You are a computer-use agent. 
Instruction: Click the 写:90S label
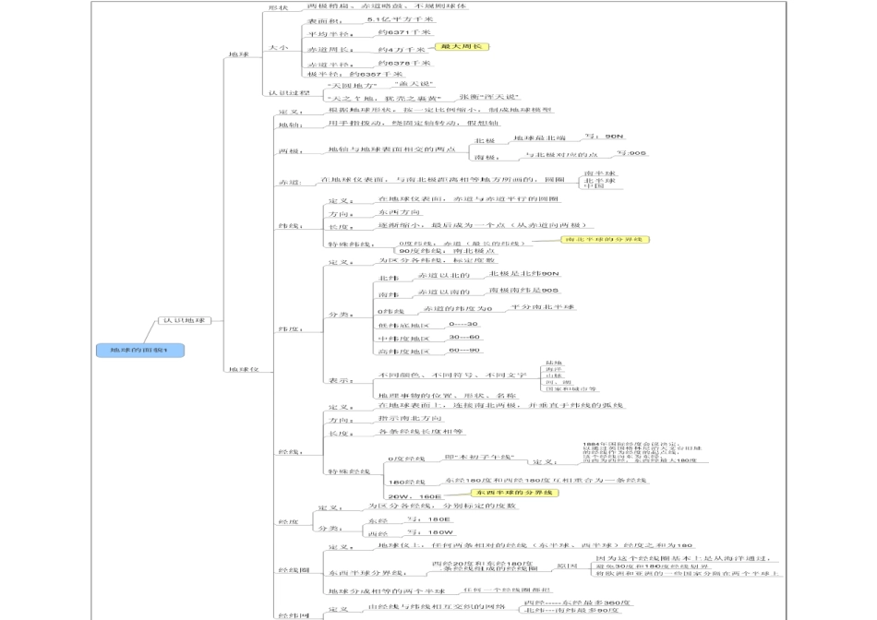[x=631, y=153]
